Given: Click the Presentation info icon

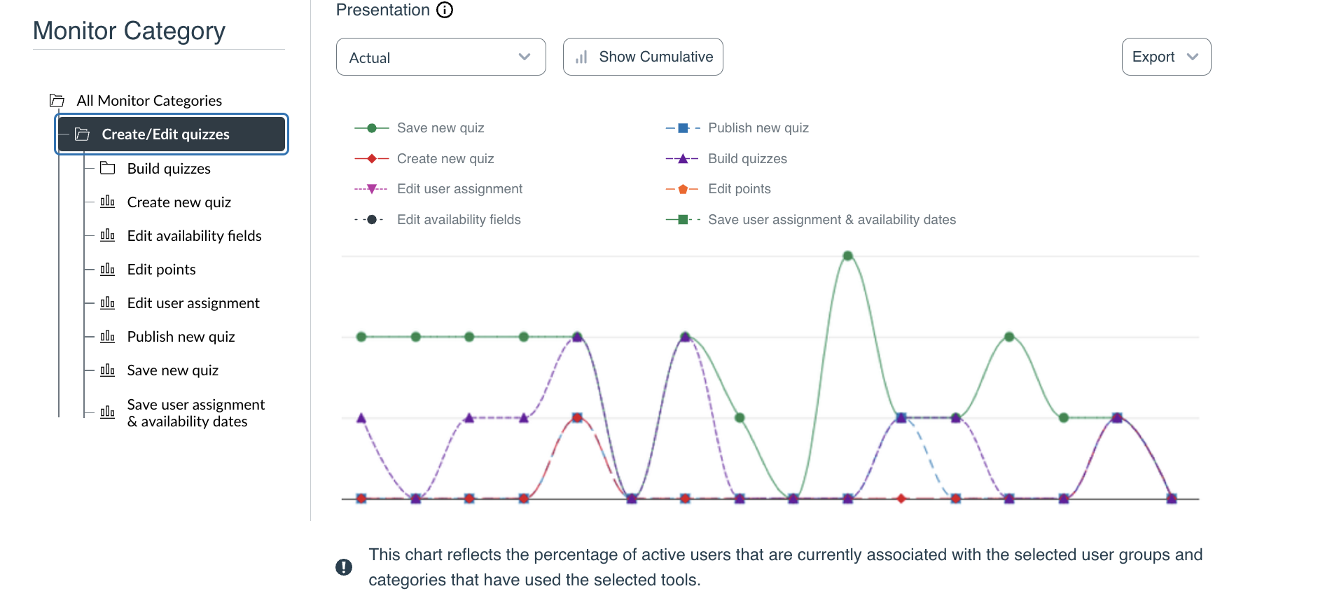Looking at the screenshot, I should click(x=445, y=10).
